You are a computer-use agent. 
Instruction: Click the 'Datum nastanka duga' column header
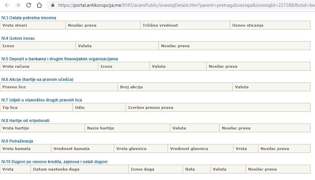click(56, 169)
